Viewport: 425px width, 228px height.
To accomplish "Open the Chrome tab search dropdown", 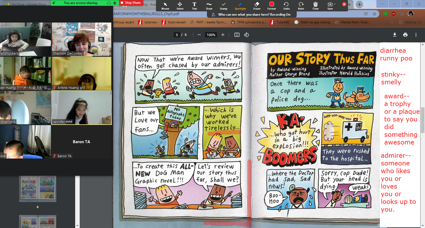I will pos(382,4).
